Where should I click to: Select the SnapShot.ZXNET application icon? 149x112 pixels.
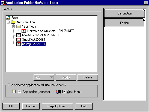19,40
